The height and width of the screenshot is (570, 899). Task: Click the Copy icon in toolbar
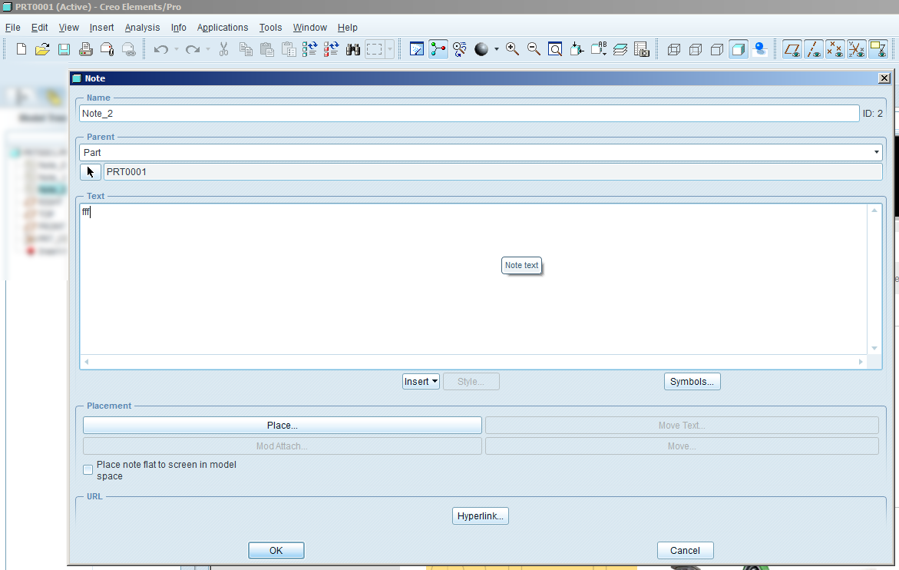[x=246, y=49]
